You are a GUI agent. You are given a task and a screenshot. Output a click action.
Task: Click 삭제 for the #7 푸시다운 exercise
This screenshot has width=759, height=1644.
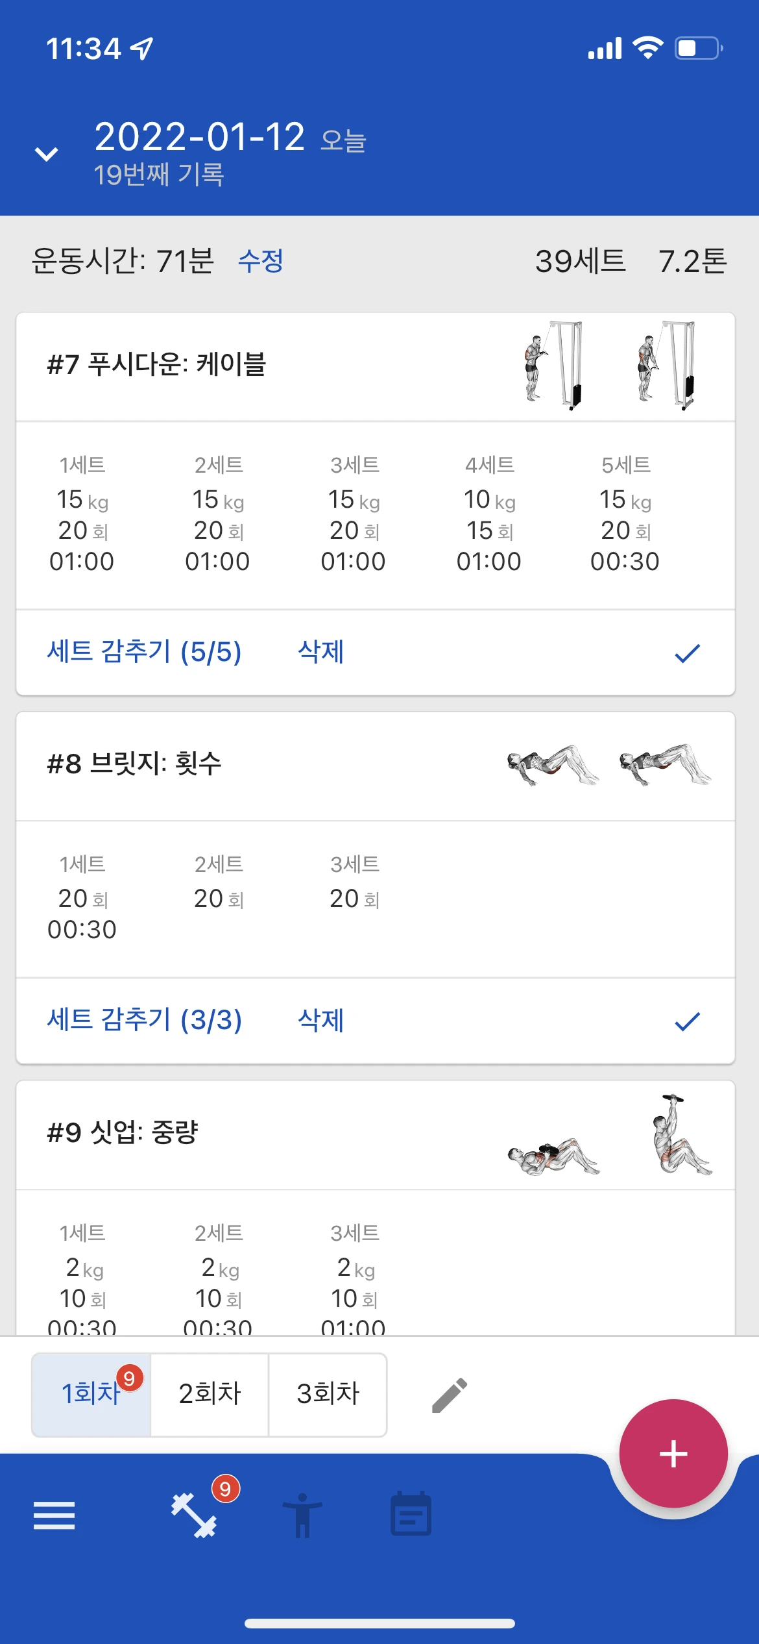click(320, 652)
